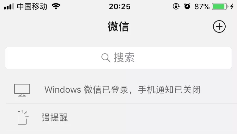Tap the magnifying glass search icon
The width and height of the screenshot is (237, 134).
[x=106, y=58]
